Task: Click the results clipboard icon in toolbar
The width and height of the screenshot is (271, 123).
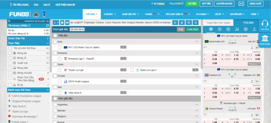Action: tap(182, 23)
